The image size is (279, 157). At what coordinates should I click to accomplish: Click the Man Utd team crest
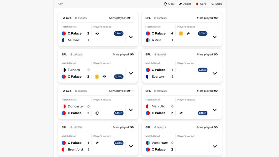(148, 106)
